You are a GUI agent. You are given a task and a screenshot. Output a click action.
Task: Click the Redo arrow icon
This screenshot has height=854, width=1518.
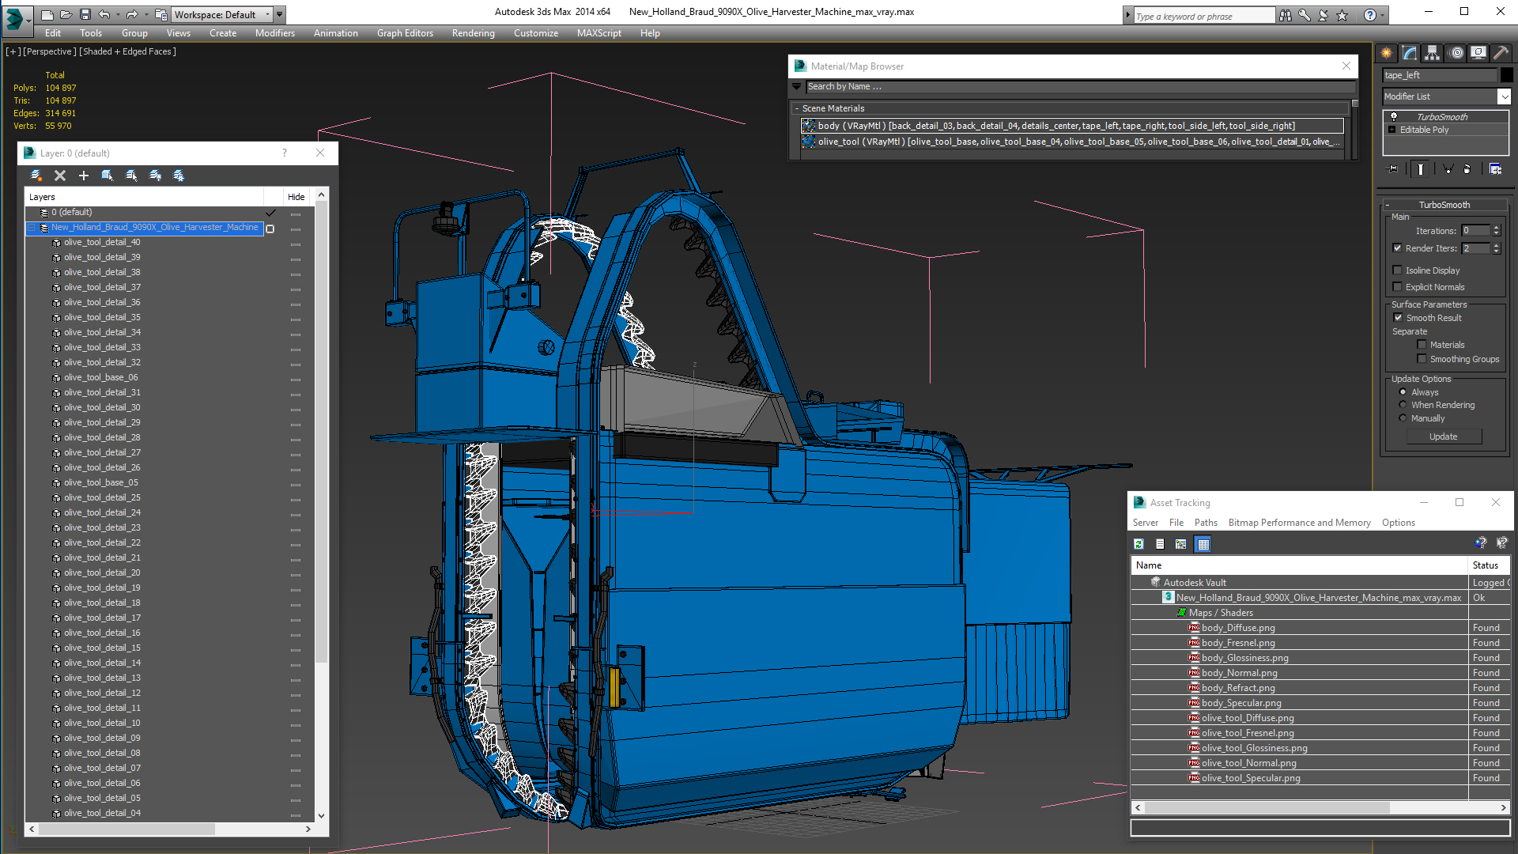coord(132,14)
